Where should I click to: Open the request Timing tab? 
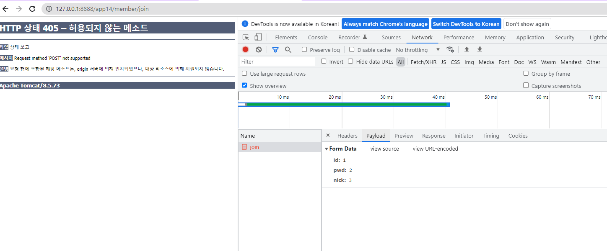point(491,136)
